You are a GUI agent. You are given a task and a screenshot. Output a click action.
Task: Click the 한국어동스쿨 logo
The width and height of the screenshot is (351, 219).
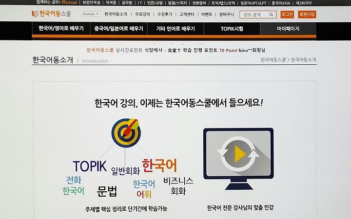coord(52,14)
